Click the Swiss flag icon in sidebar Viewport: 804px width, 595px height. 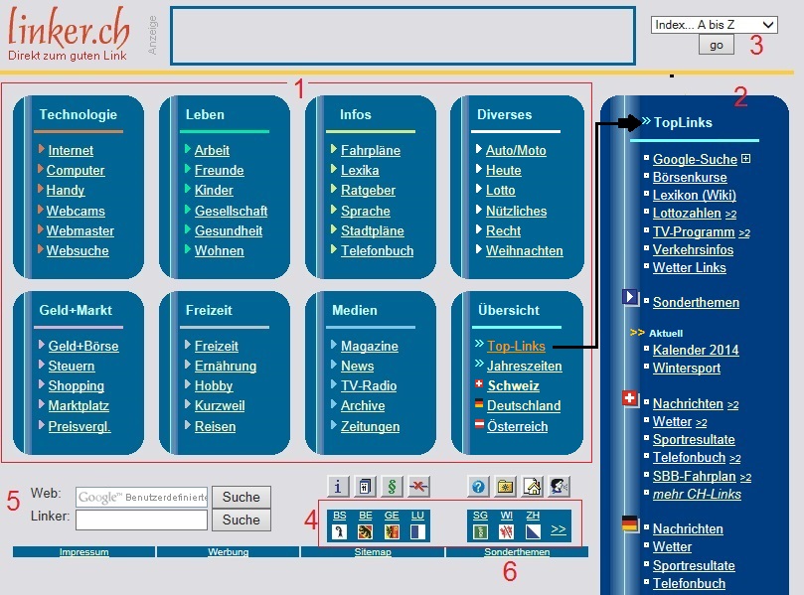pos(629,398)
